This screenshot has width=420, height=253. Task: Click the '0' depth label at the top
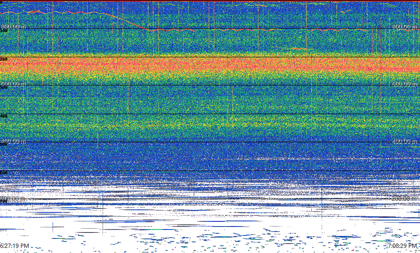coord(1,3)
